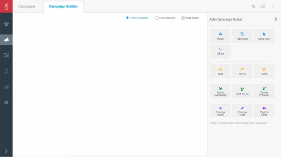Open the Prospects people icon in sidebar
Screen dimensions: 281x157
tap(6, 24)
